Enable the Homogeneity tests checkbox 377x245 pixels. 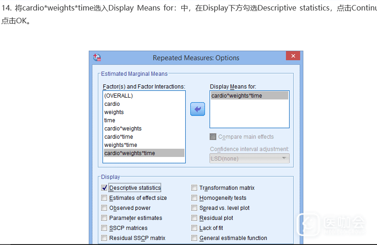pyautogui.click(x=194, y=198)
